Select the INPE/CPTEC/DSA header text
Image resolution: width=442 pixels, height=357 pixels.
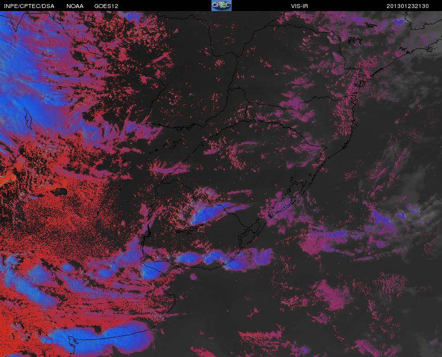click(29, 6)
